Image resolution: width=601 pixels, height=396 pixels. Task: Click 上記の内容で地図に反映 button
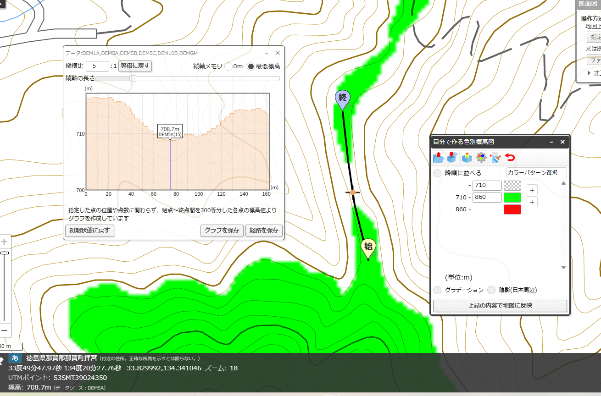(x=500, y=305)
